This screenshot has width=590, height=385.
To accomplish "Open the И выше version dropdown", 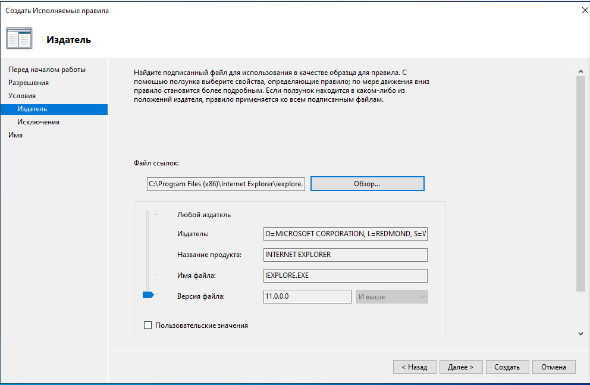I will click(x=392, y=296).
